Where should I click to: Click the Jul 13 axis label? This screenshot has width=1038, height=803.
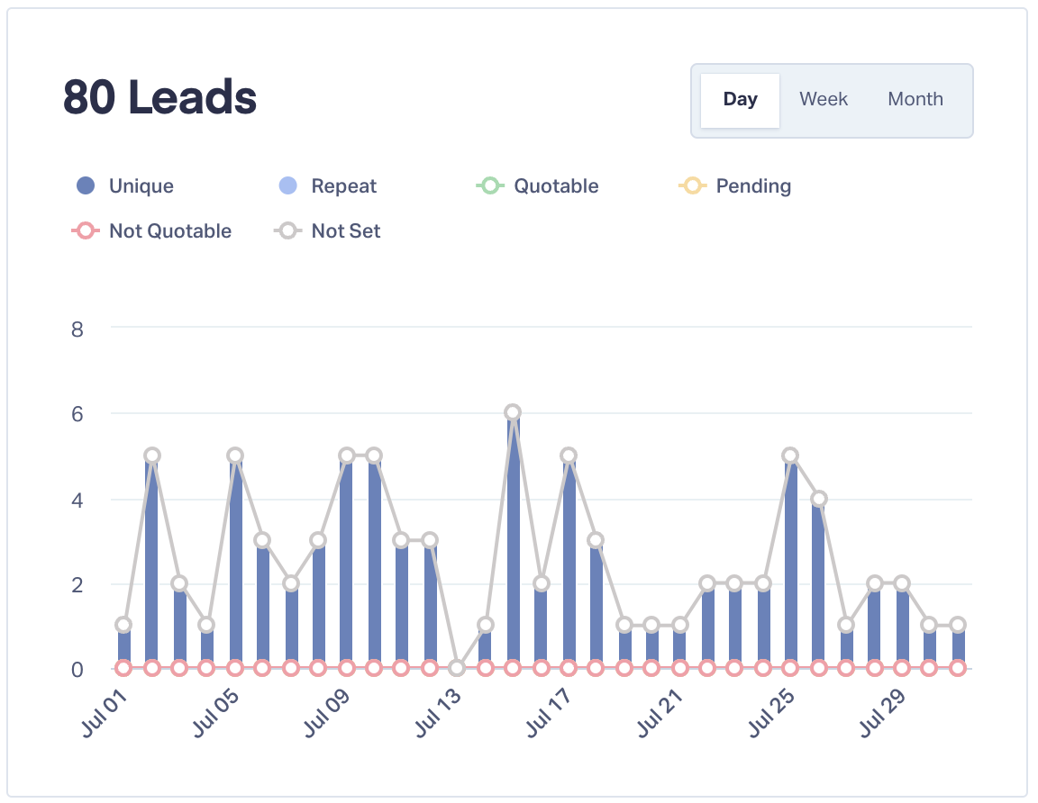438,712
